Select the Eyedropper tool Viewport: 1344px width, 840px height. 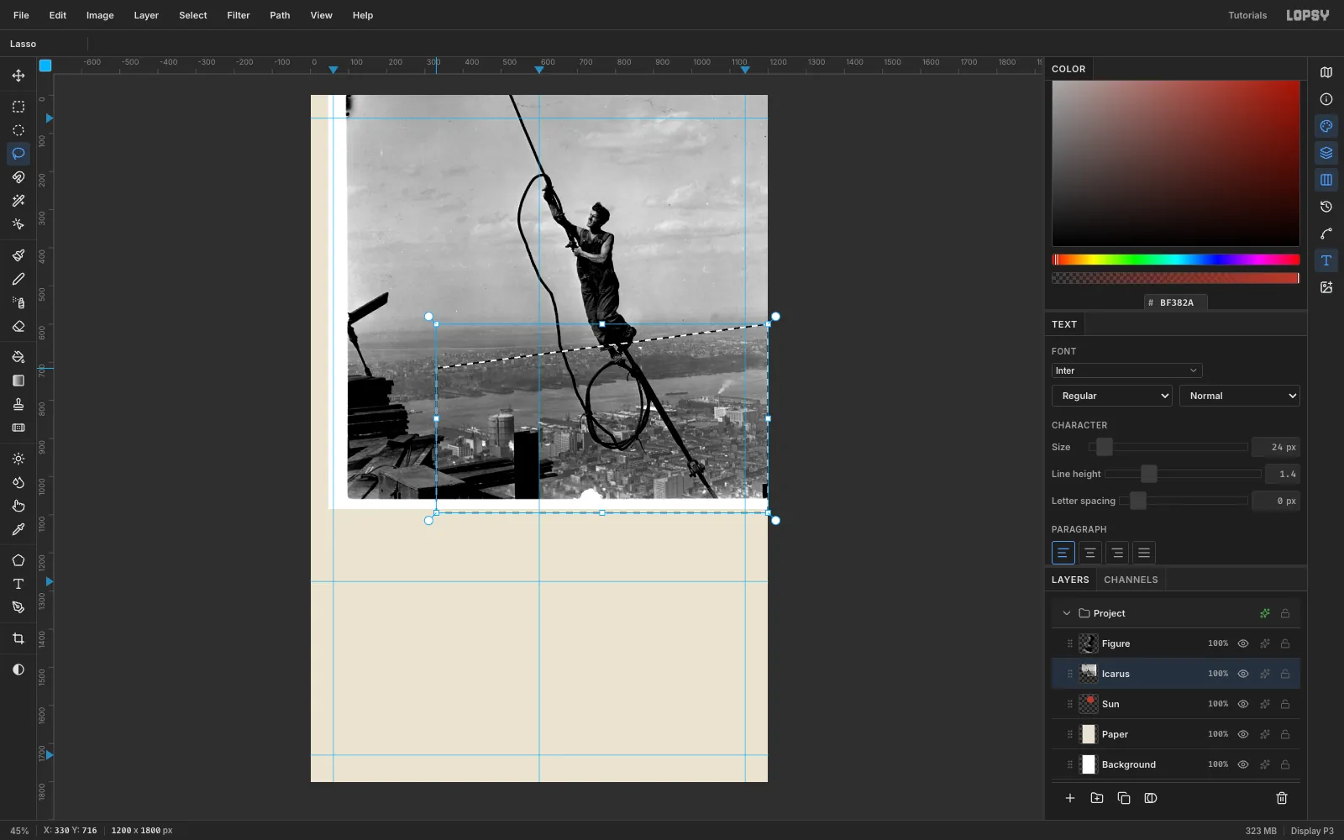18,529
